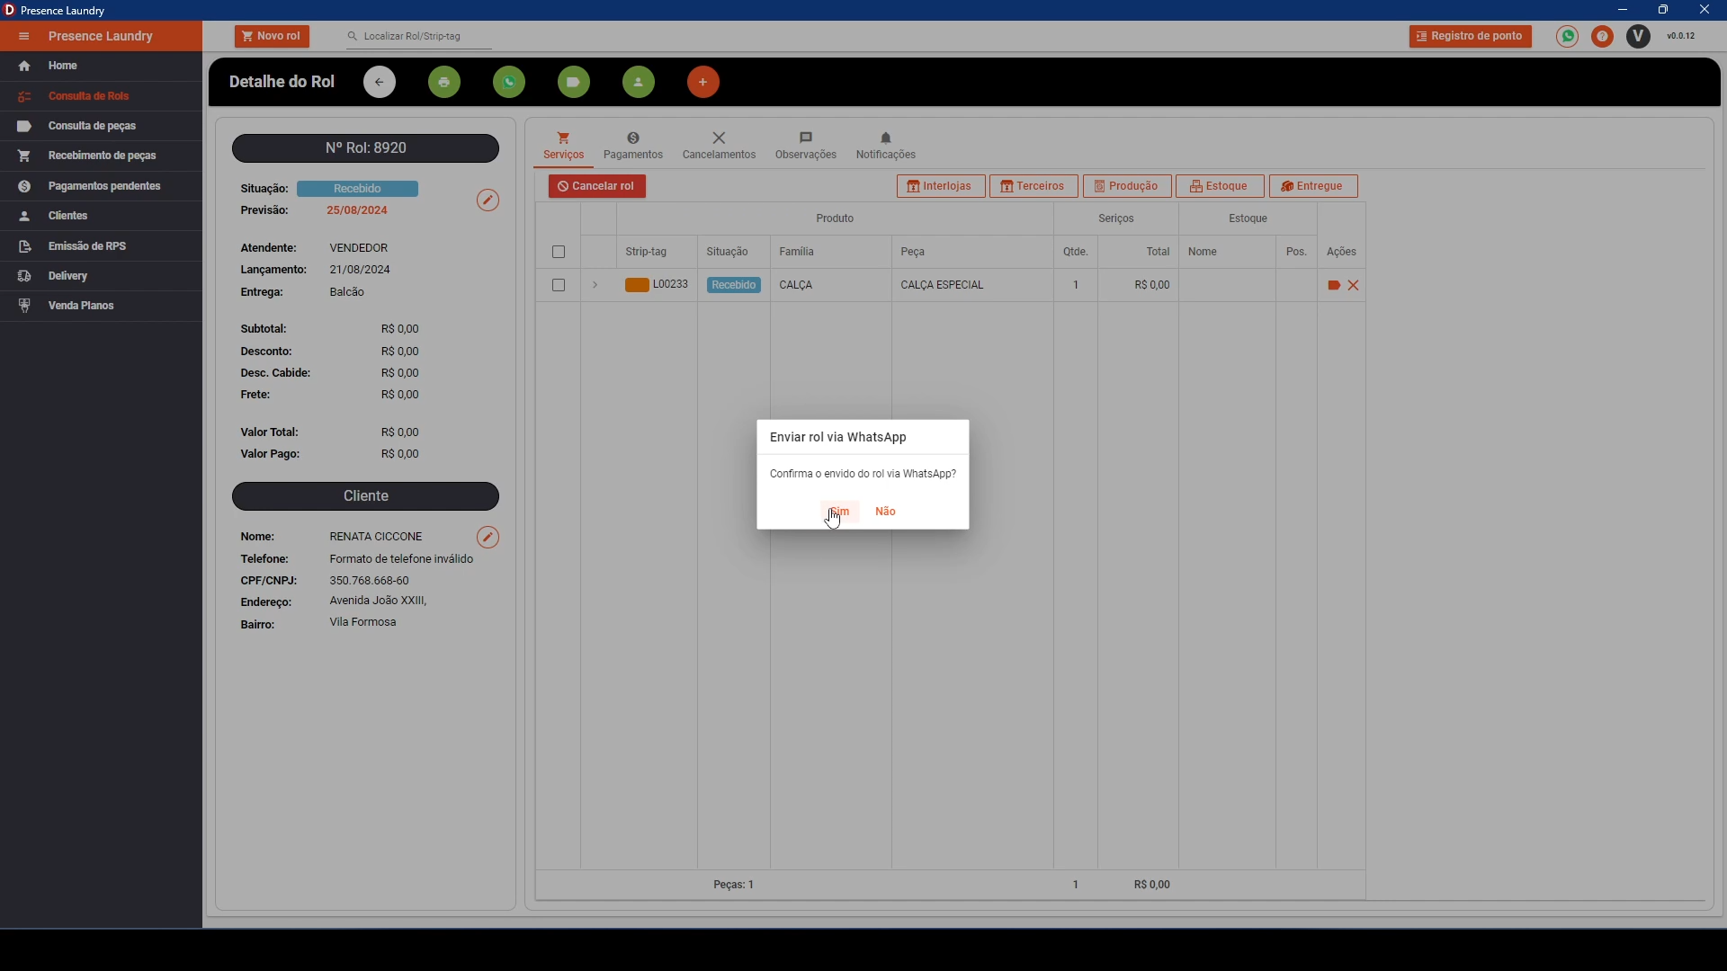Click the Entregue button
Image resolution: width=1727 pixels, height=971 pixels.
(x=1313, y=186)
